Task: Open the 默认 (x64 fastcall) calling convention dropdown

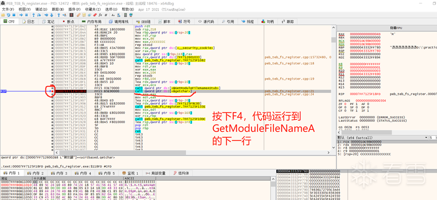Action: click(382, 137)
